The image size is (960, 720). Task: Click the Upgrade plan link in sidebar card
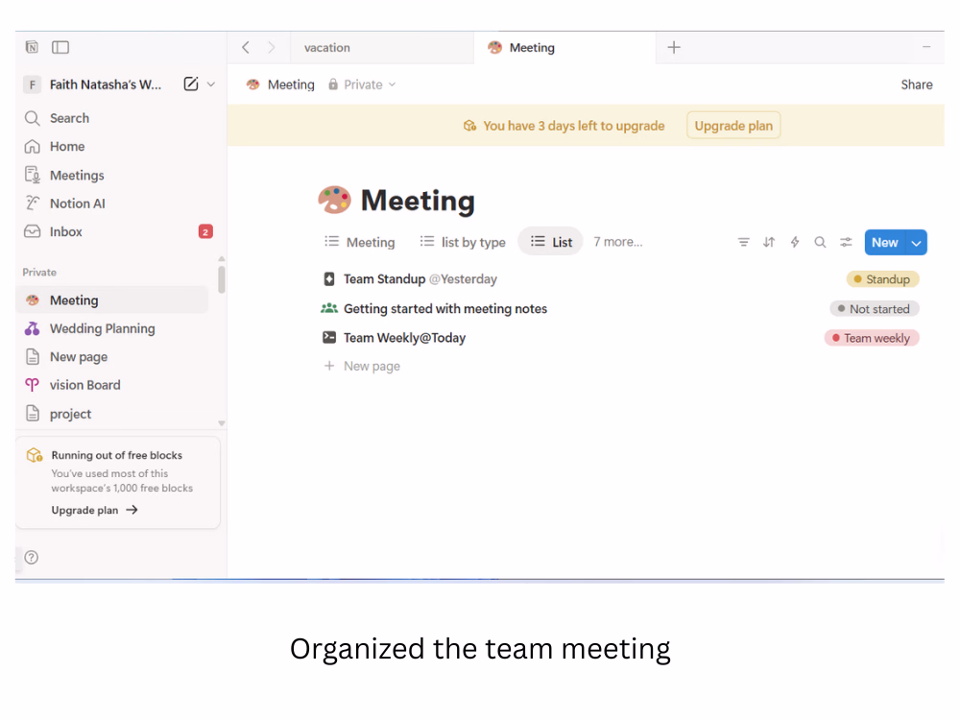click(x=94, y=510)
